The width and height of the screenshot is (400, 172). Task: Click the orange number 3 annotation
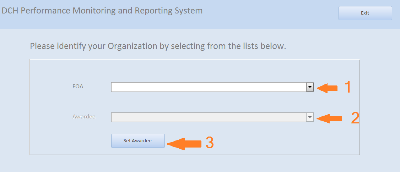tap(210, 143)
